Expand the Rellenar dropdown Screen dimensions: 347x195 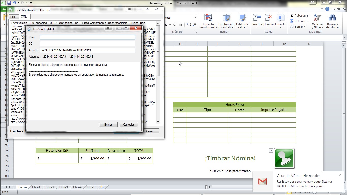307,21
